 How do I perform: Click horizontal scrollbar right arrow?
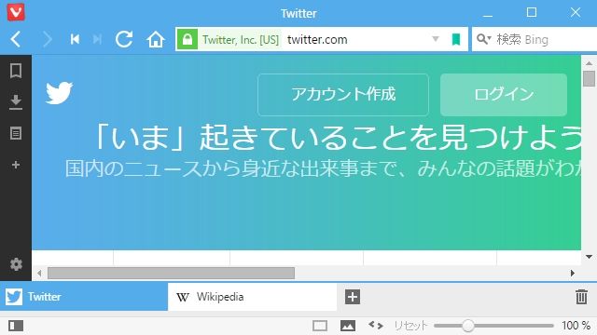[x=572, y=273]
